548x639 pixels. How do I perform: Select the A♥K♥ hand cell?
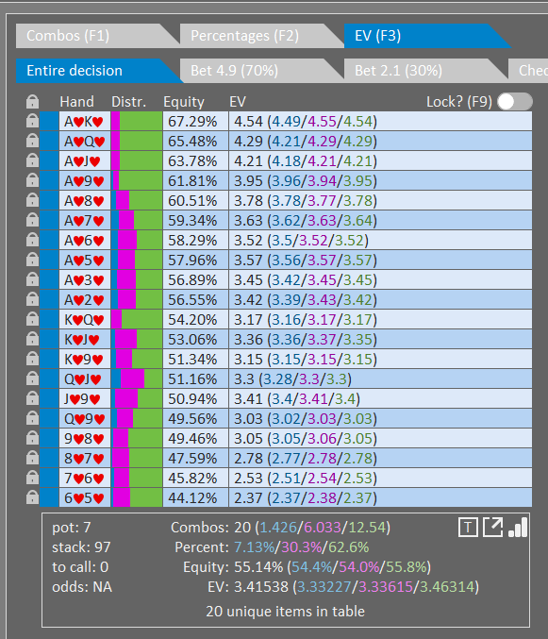point(85,121)
